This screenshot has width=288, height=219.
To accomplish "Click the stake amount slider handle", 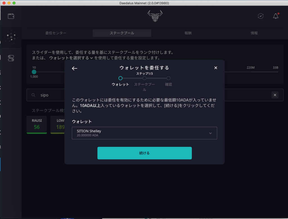I will (34, 72).
